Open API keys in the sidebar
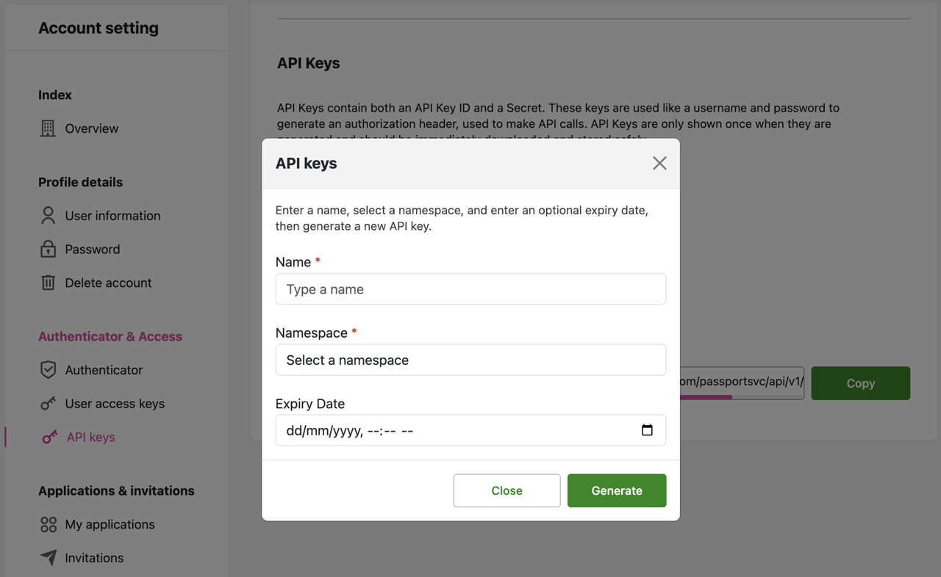Image resolution: width=941 pixels, height=577 pixels. click(x=90, y=437)
